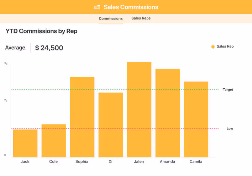252x176 pixels.
Task: Click Sophia's commission bar
Action: tap(82, 117)
